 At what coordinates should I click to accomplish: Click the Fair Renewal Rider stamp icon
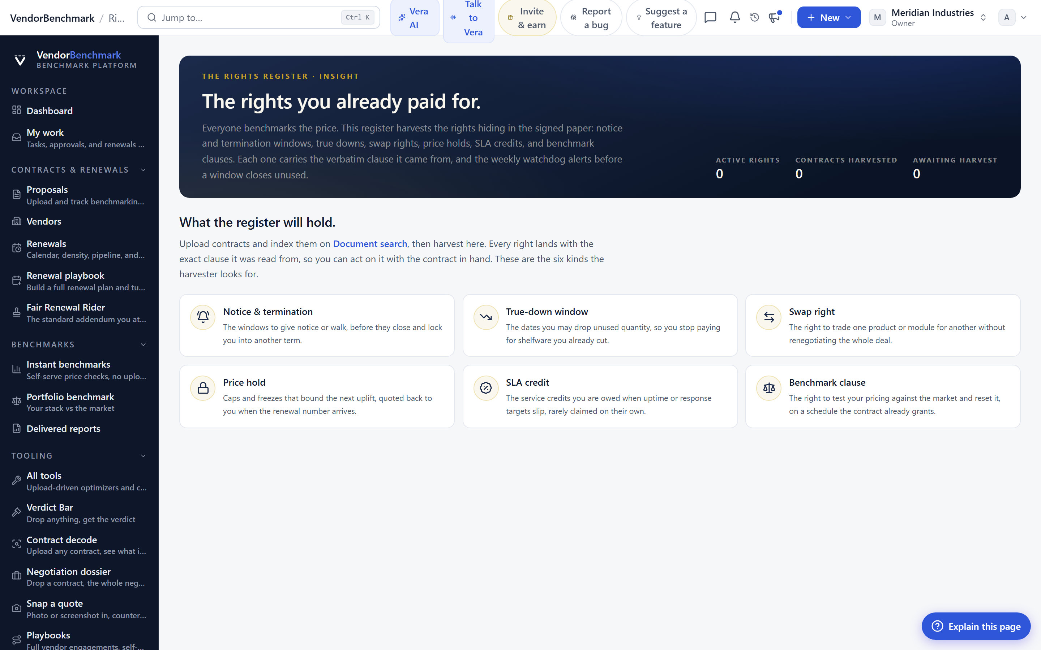tap(16, 312)
